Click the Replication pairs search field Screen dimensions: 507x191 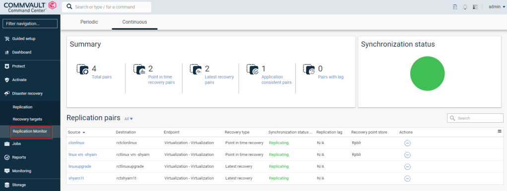(x=475, y=118)
